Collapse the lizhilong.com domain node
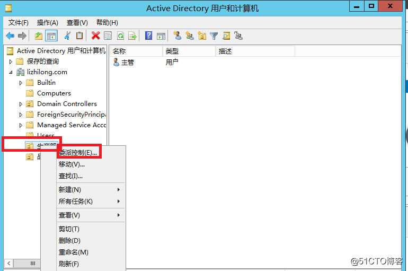The image size is (408, 271). (x=11, y=72)
